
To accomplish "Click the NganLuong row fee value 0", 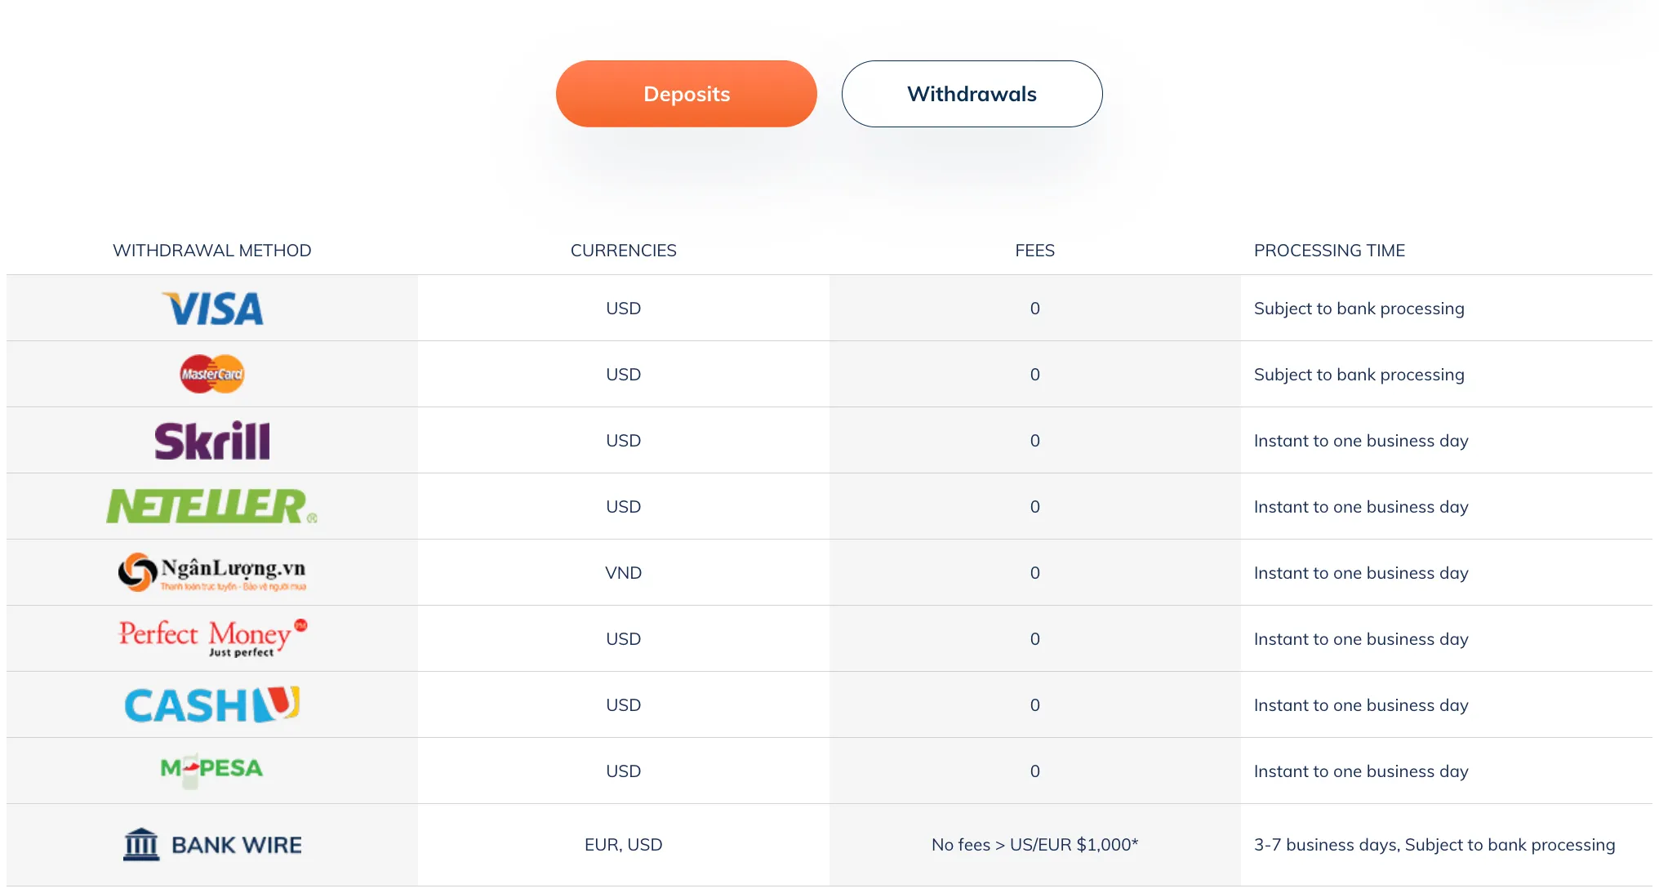I will [x=1035, y=573].
